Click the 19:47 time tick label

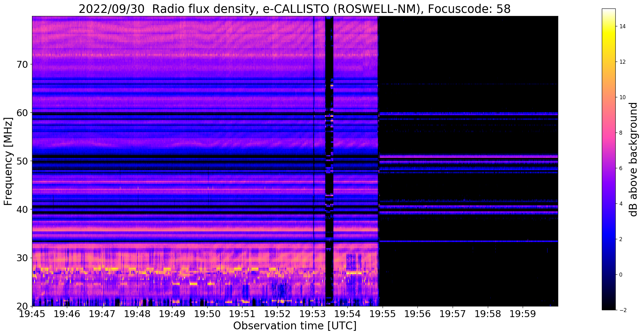click(x=102, y=314)
